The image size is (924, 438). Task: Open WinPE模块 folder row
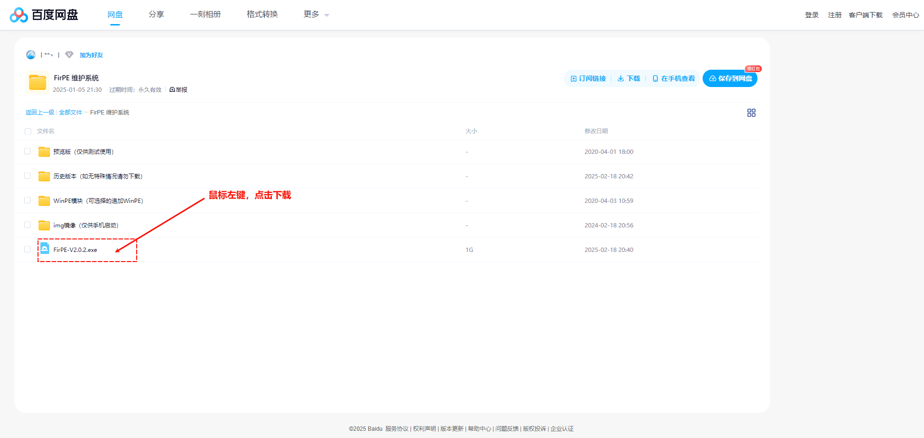click(x=98, y=201)
